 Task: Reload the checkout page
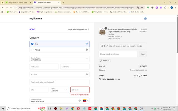pos(11,7)
